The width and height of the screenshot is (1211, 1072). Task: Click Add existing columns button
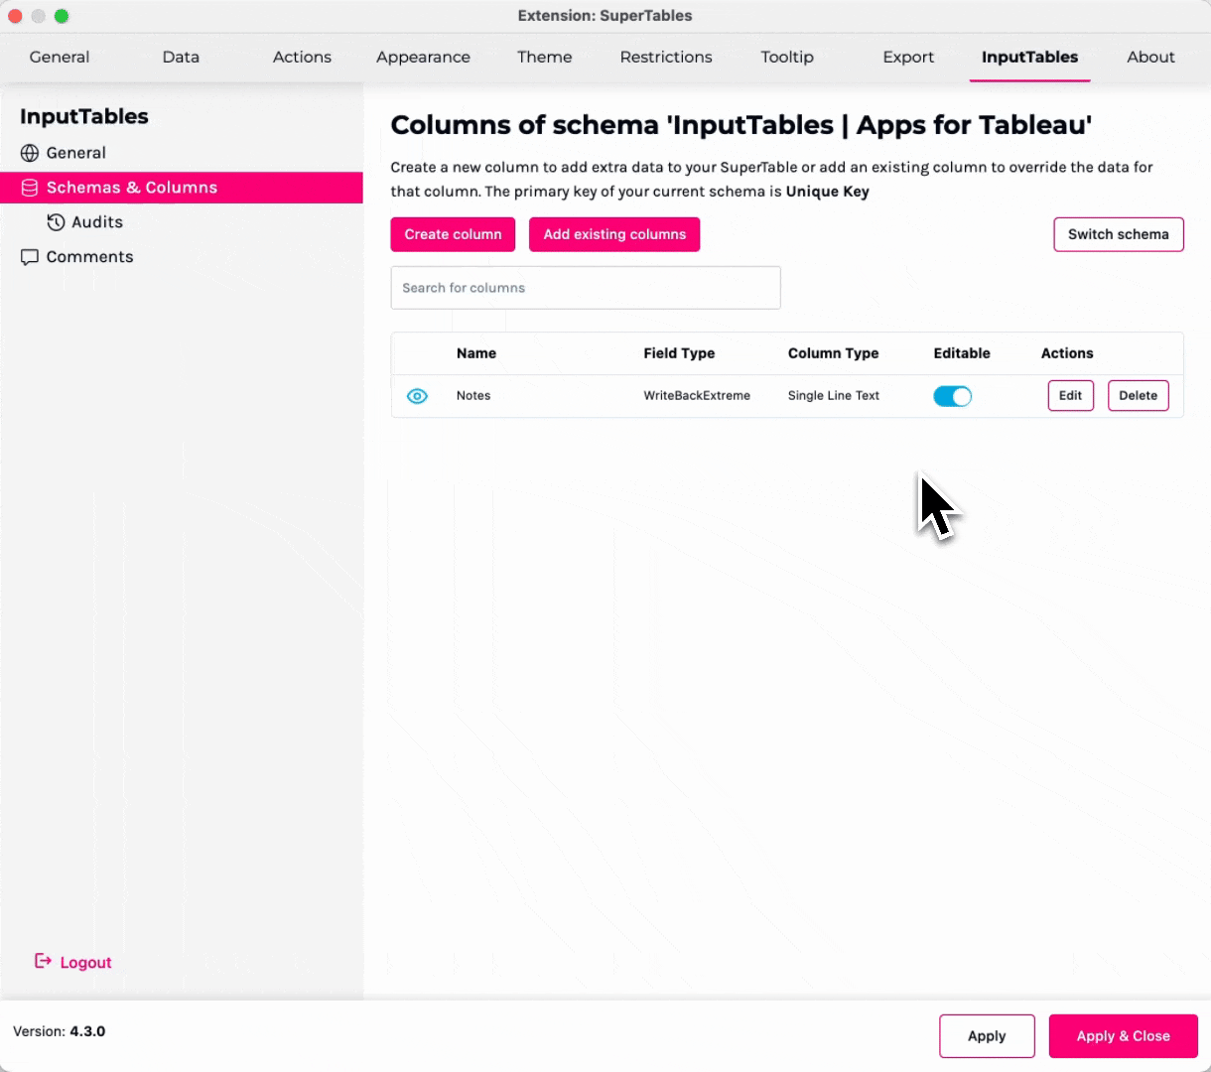614,234
